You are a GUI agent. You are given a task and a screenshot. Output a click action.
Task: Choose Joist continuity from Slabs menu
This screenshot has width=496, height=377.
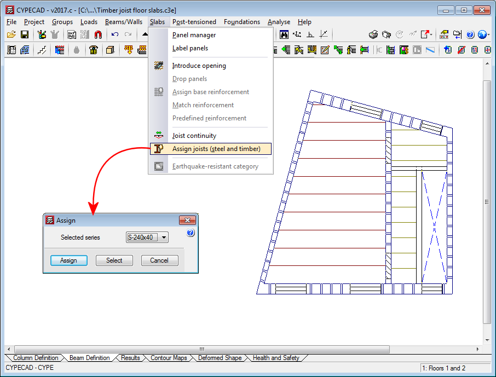(194, 136)
